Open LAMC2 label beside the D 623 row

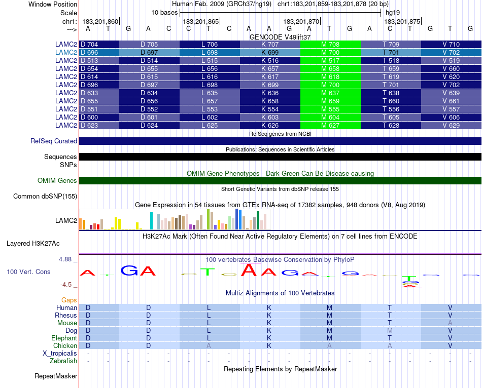coord(66,126)
